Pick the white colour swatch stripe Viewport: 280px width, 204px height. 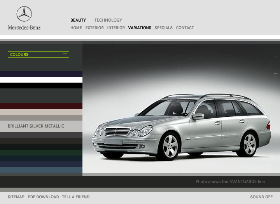[41, 80]
